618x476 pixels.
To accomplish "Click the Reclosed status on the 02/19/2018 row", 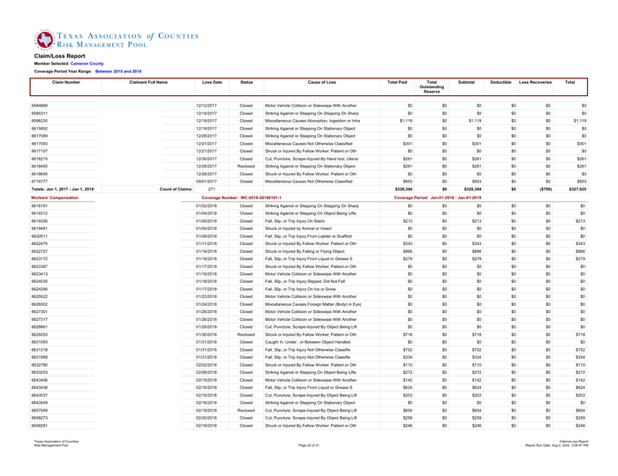I will point(246,410).
